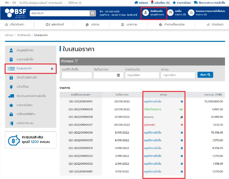Screen dimensions: 229x179
Task: Click the calendar icon in document date field
Action: pyautogui.click(x=118, y=75)
